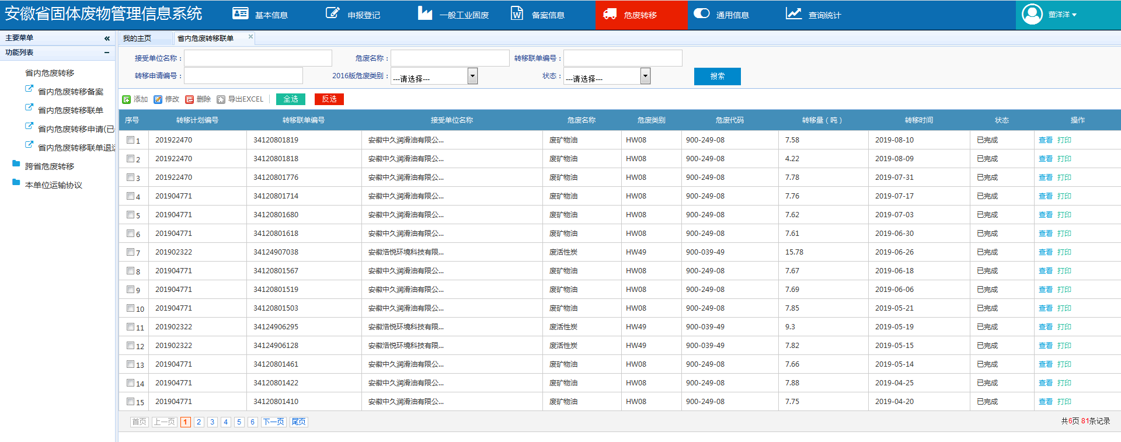
Task: Click the 接受单位名称 input field
Action: [x=258, y=58]
